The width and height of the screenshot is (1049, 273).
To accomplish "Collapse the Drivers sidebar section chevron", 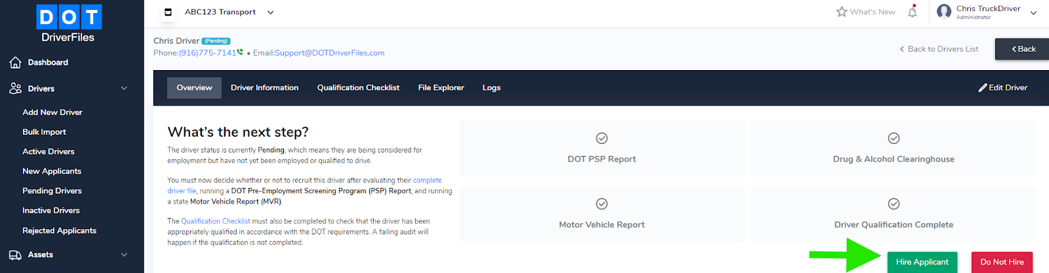I will [125, 88].
